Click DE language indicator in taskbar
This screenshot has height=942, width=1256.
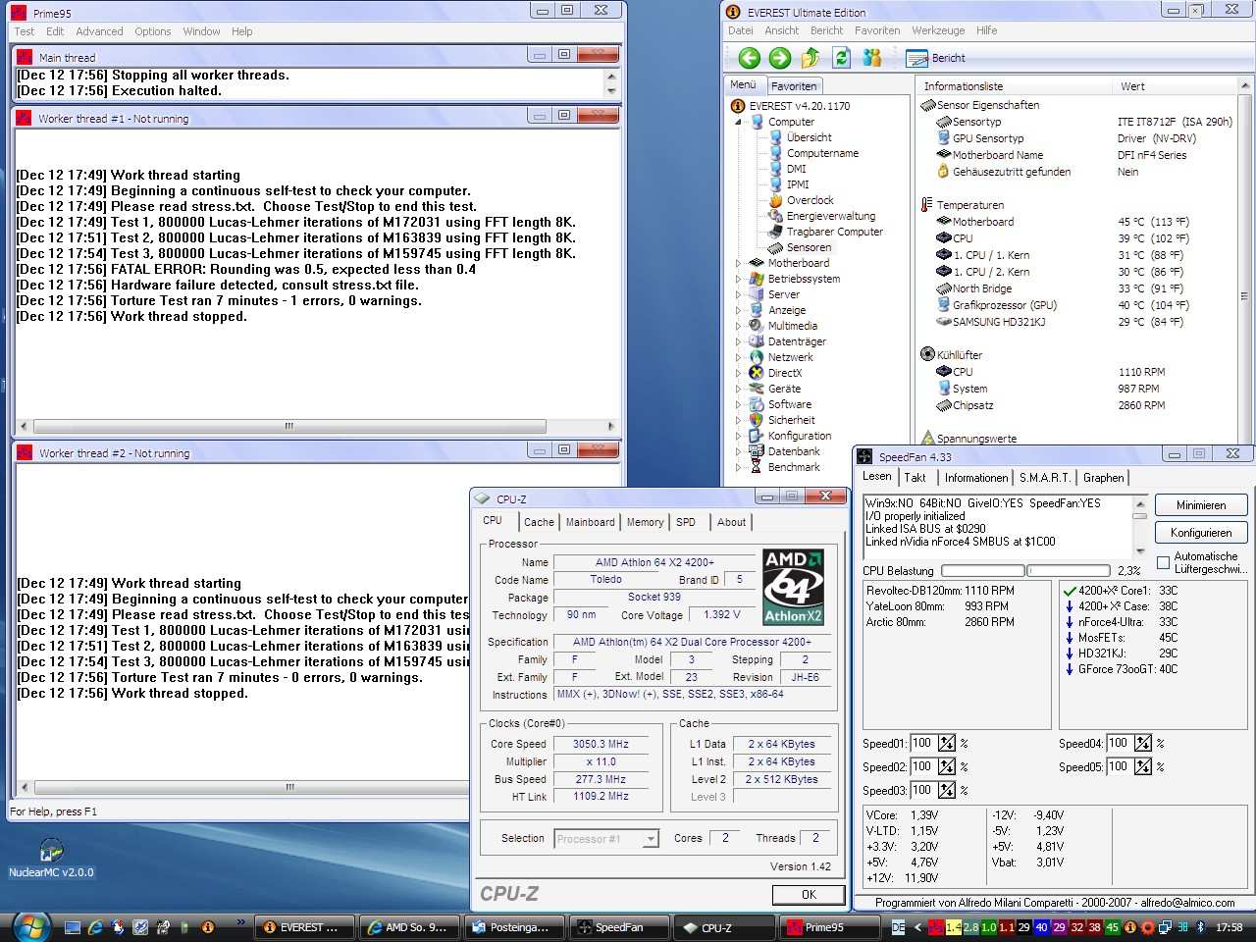[898, 927]
